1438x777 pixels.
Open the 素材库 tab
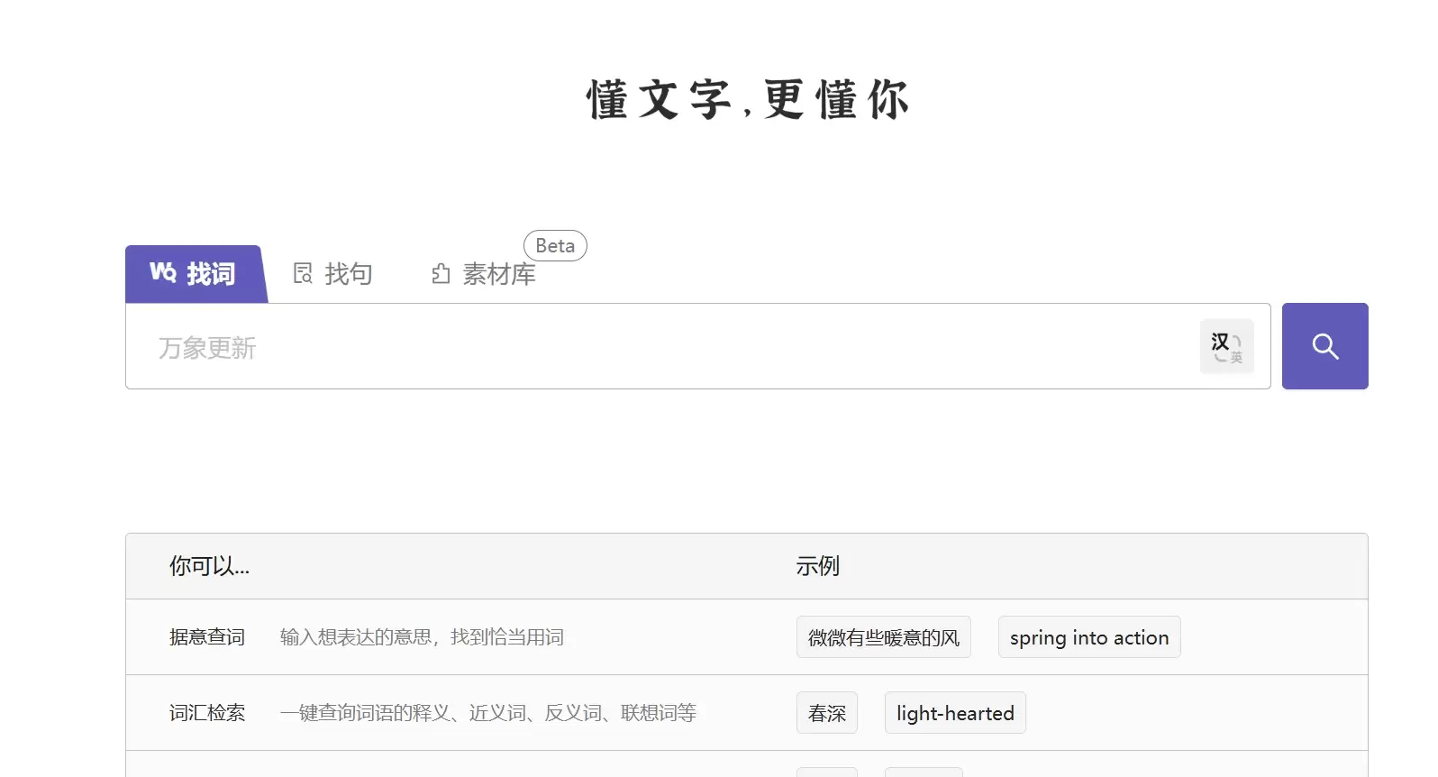click(483, 274)
